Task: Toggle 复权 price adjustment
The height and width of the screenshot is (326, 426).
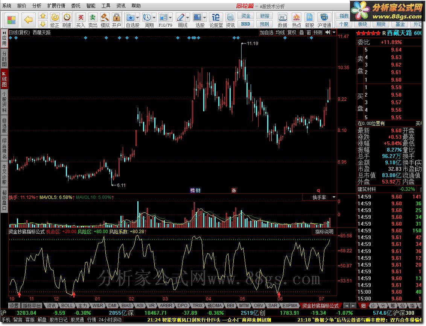Action: pyautogui.click(x=292, y=32)
